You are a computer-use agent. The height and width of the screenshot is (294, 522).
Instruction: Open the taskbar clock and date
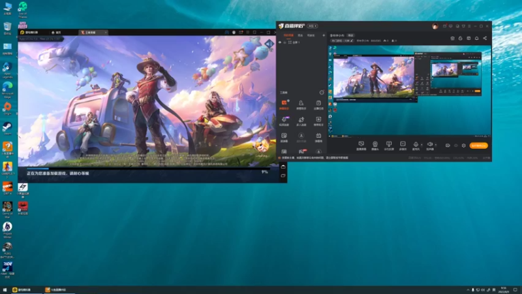503,290
